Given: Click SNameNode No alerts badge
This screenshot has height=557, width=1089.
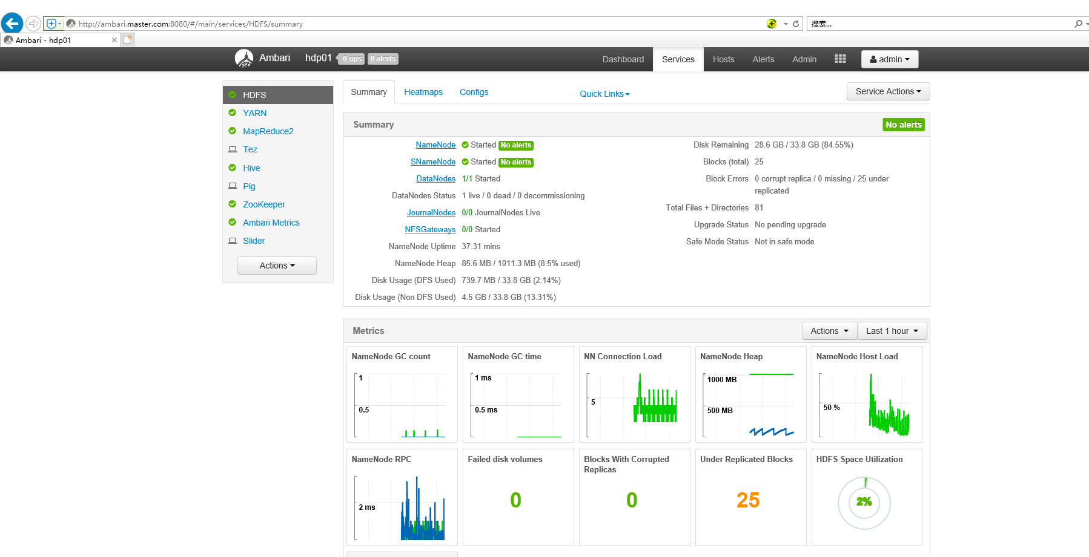Looking at the screenshot, I should pyautogui.click(x=515, y=162).
